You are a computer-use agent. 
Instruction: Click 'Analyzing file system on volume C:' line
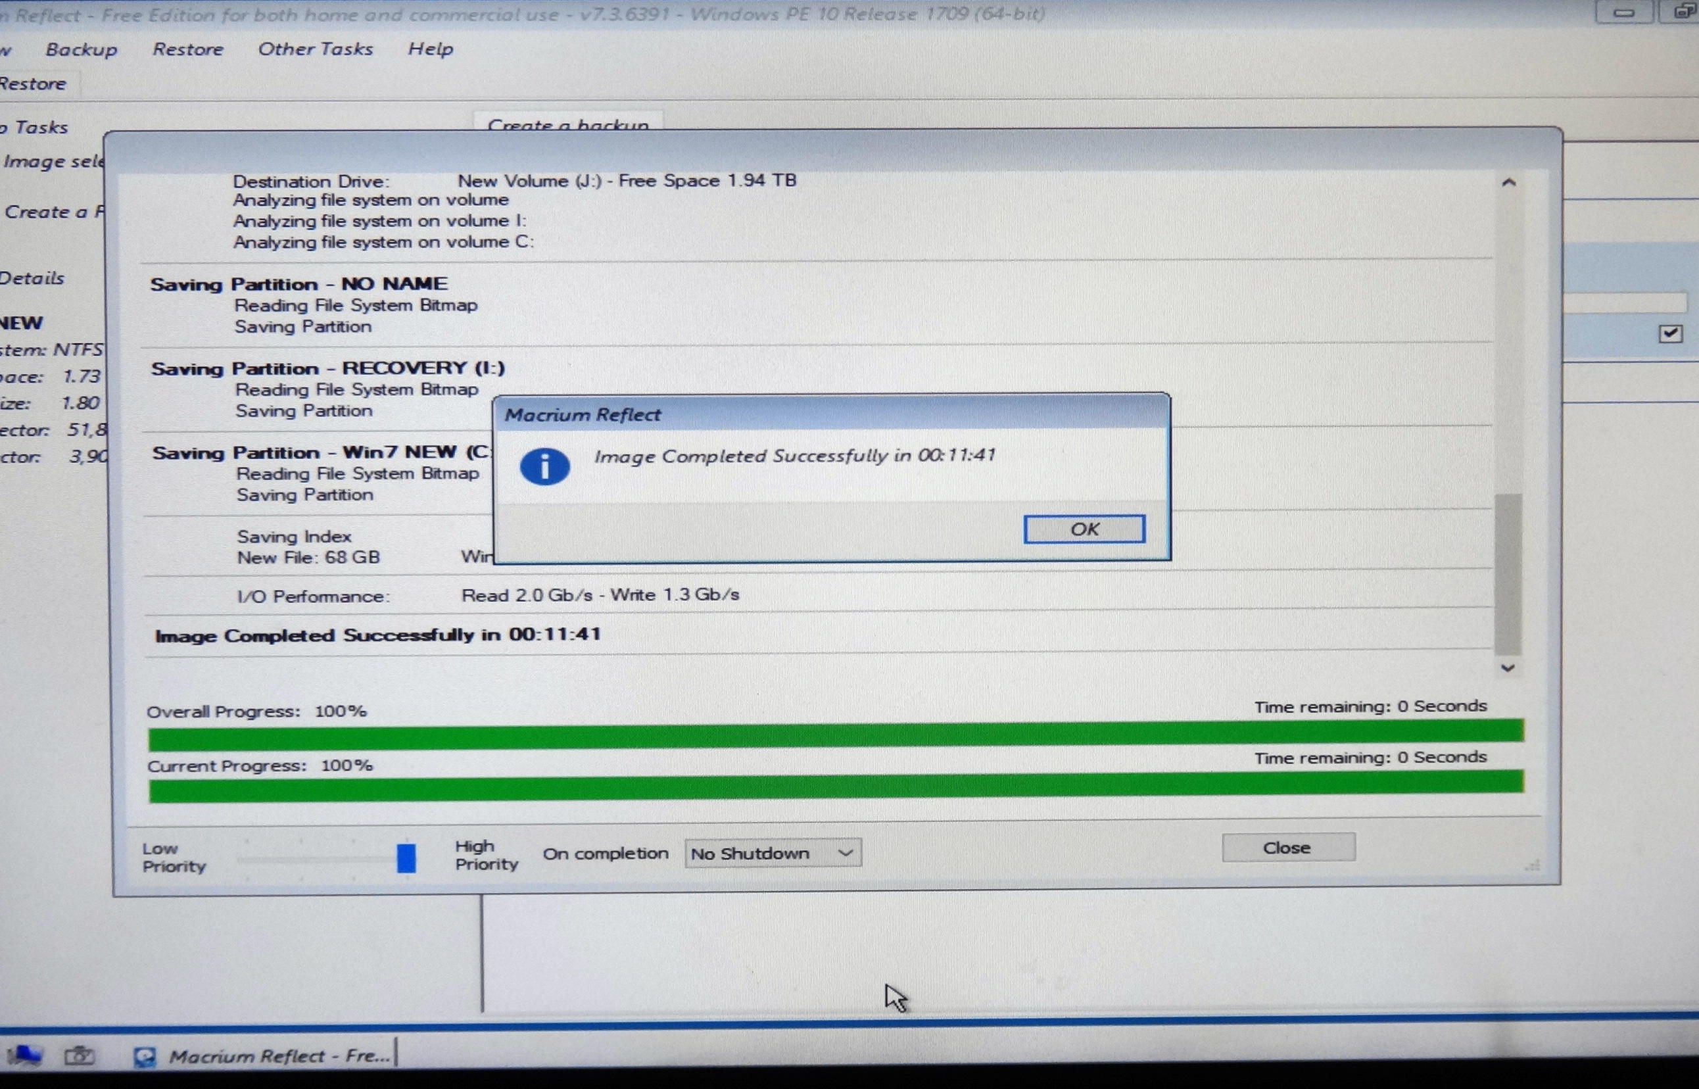pyautogui.click(x=384, y=242)
